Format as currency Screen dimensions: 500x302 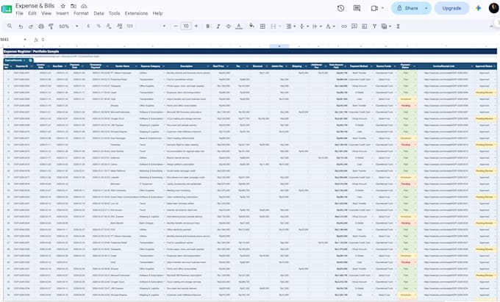pyautogui.click(x=88, y=26)
